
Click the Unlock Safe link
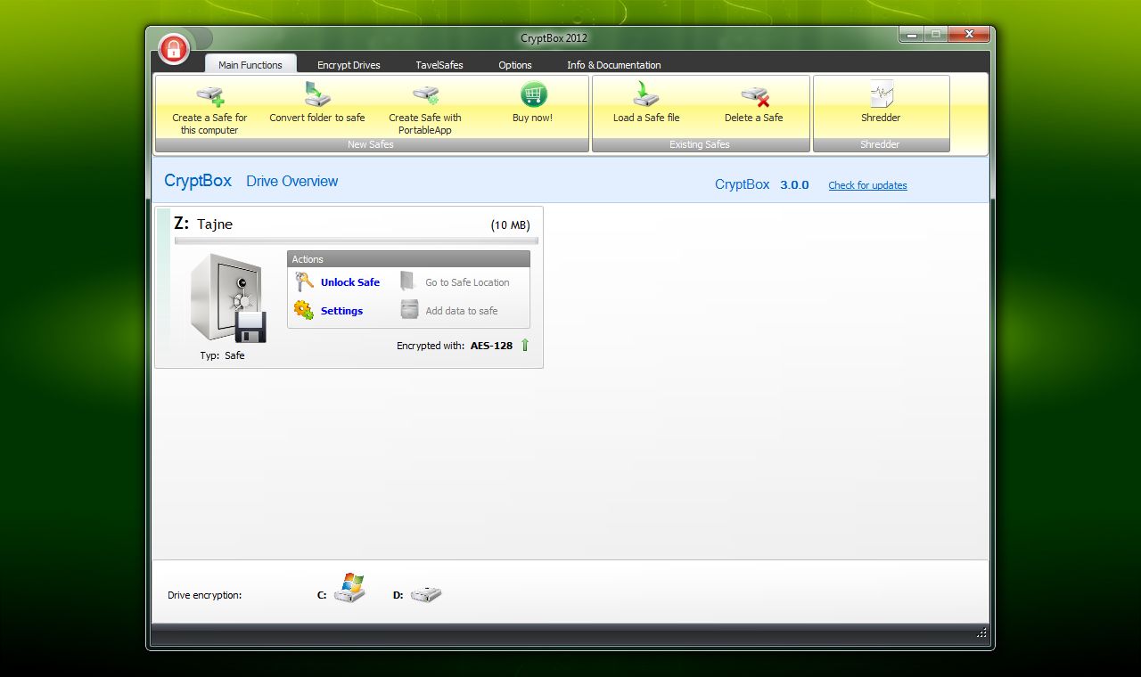(x=350, y=282)
